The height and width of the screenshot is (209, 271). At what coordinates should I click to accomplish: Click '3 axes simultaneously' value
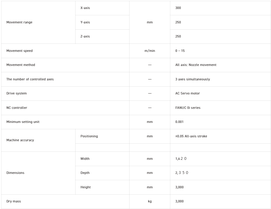pos(192,79)
